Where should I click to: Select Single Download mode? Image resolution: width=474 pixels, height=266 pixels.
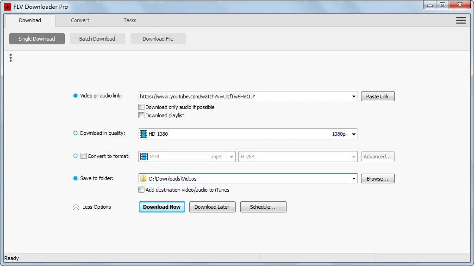click(x=37, y=39)
